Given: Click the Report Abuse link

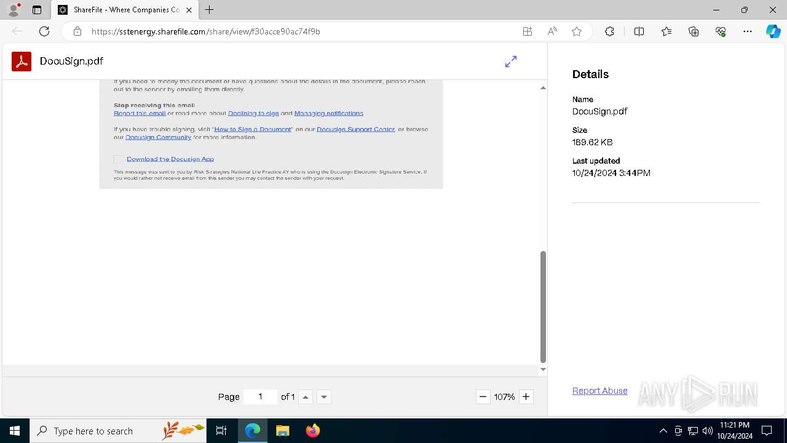Looking at the screenshot, I should (600, 391).
